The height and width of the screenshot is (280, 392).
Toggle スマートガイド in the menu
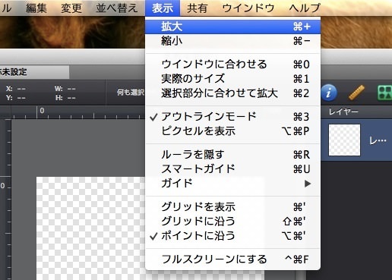click(232, 168)
